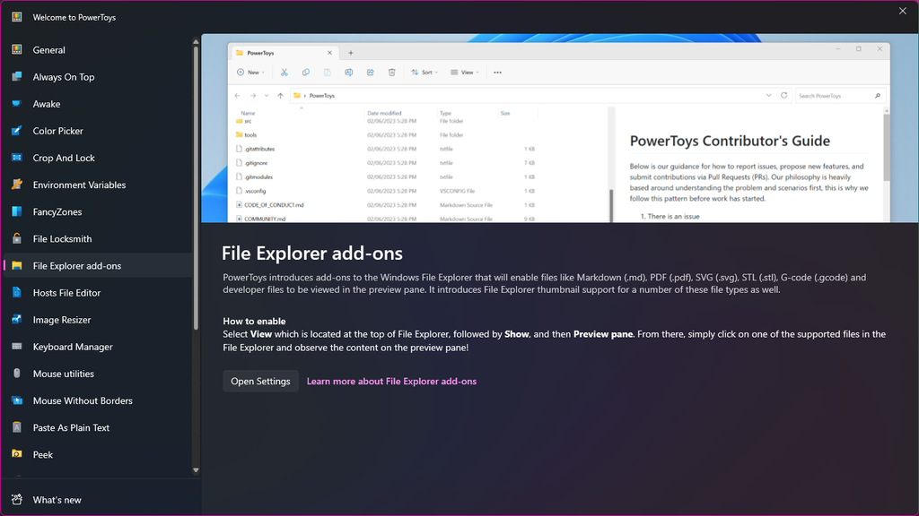Click the Environment Variables icon

coord(17,185)
